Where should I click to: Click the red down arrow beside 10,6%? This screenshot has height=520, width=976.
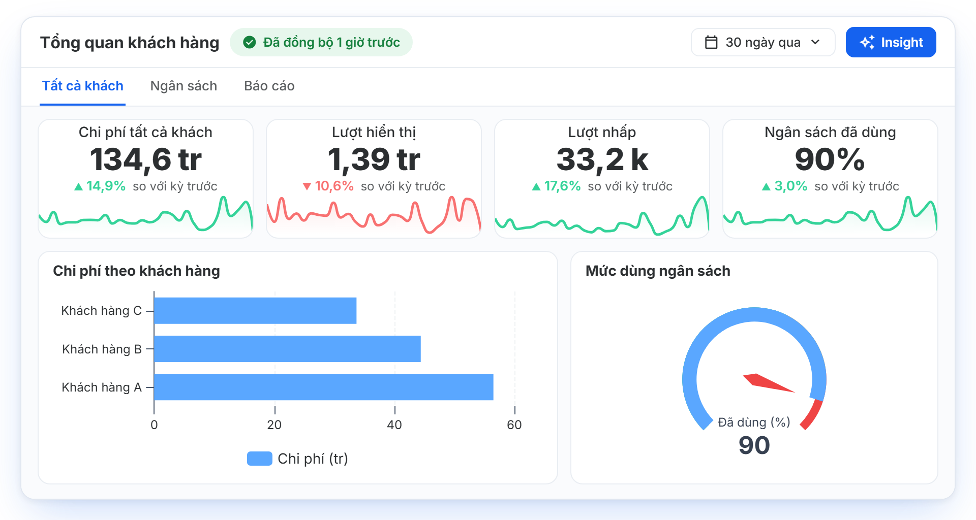pyautogui.click(x=307, y=187)
